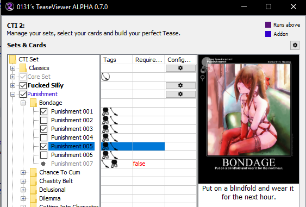Viewport: 306px width, 207px height.
Task: Open config gear for Fucked Silly row
Action: coord(180,85)
